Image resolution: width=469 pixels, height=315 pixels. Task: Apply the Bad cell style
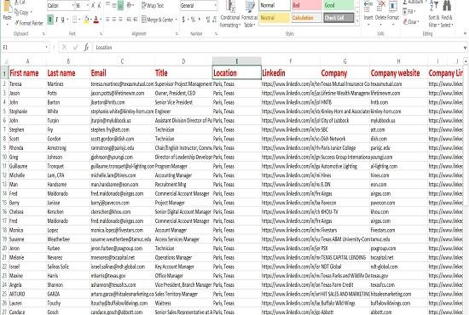pos(307,5)
